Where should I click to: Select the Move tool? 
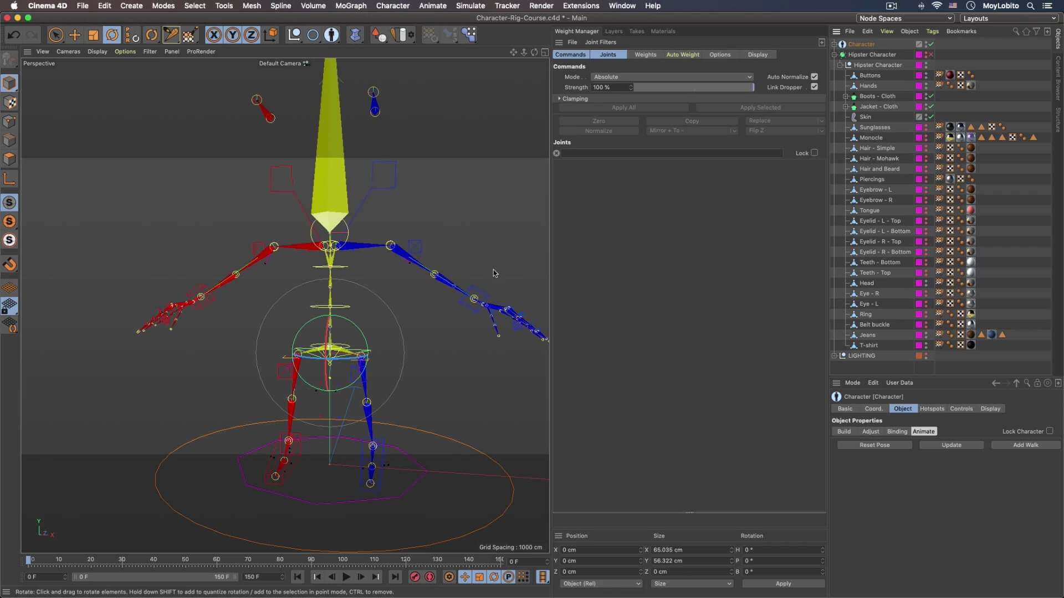point(75,35)
